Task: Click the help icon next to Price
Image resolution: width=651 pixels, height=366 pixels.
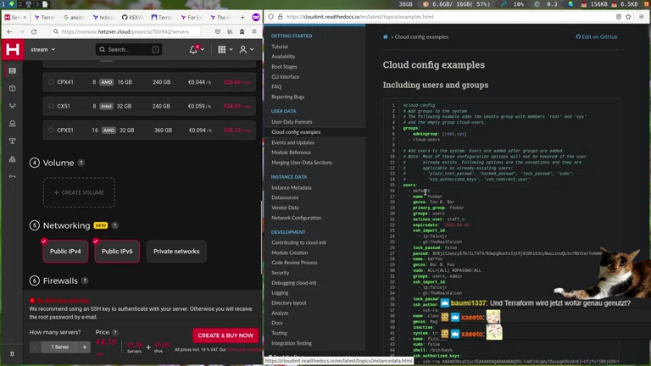Action: click(x=115, y=332)
